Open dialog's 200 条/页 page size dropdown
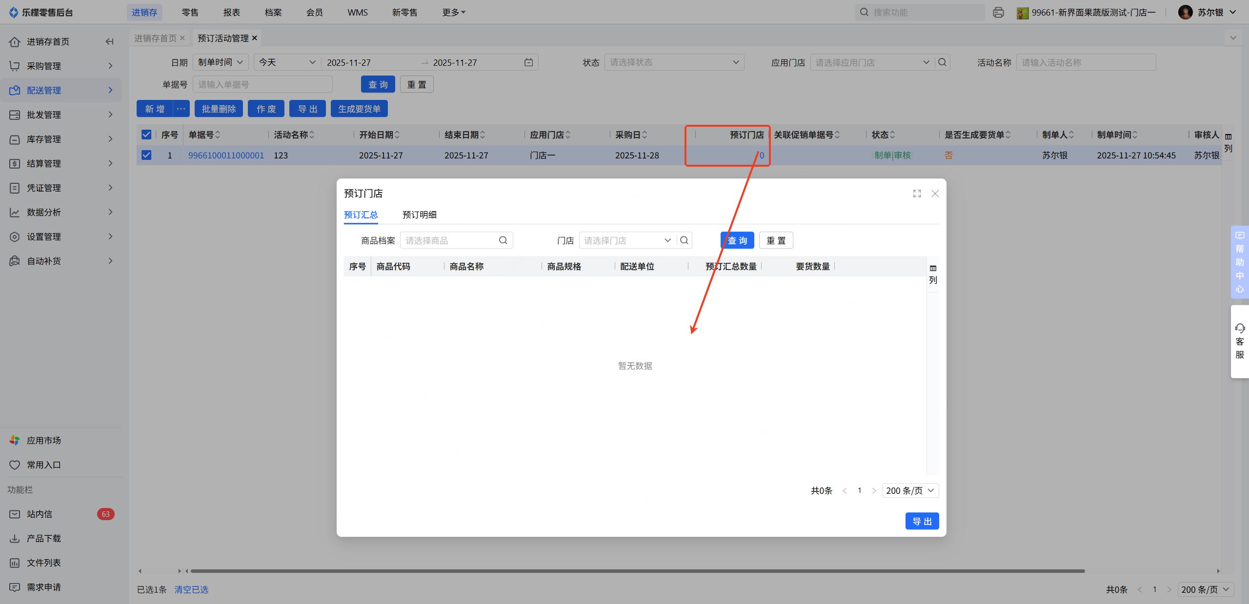This screenshot has height=604, width=1249. point(910,490)
